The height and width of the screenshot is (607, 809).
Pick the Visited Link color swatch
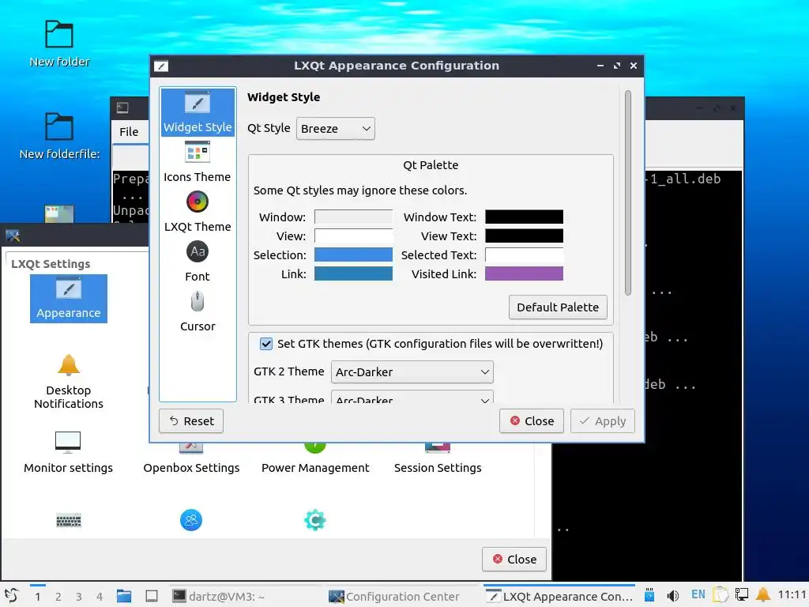coord(525,273)
